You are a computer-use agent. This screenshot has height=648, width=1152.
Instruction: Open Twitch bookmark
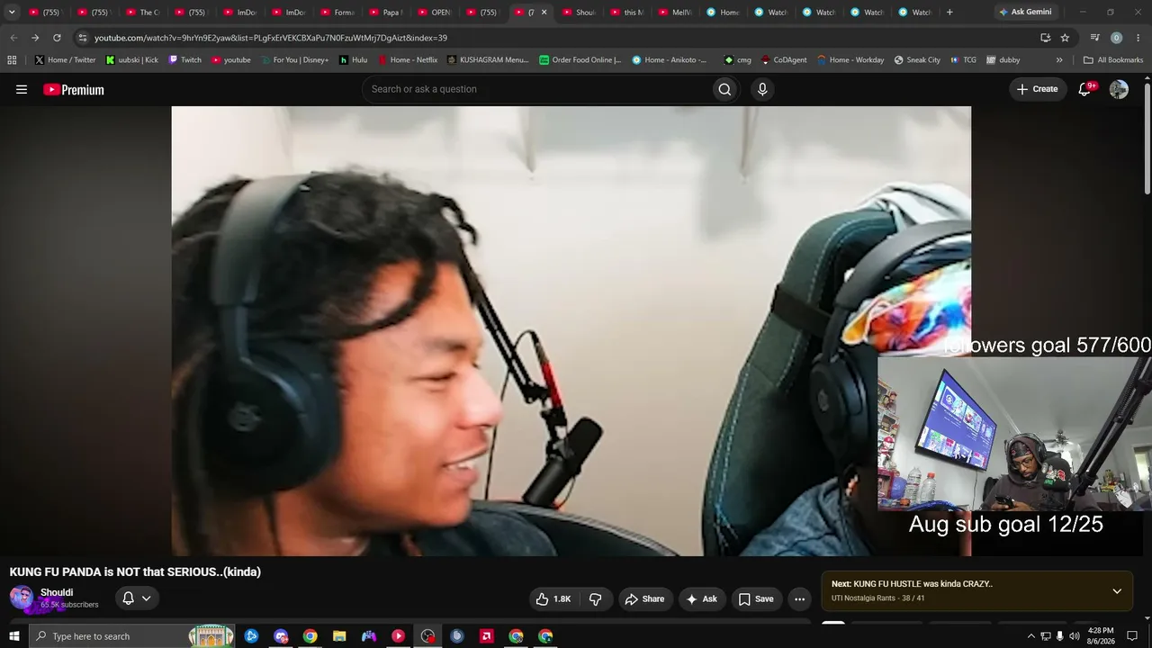[x=184, y=60]
